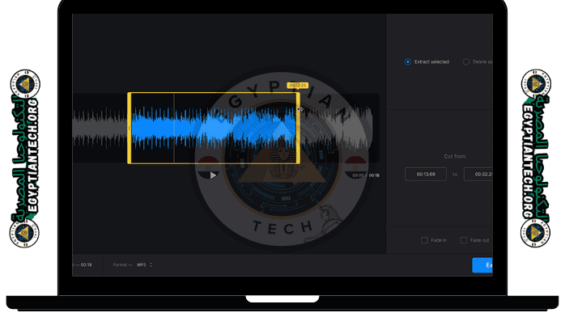
Task: Click the 00:18 total duration text
Action: (374, 175)
